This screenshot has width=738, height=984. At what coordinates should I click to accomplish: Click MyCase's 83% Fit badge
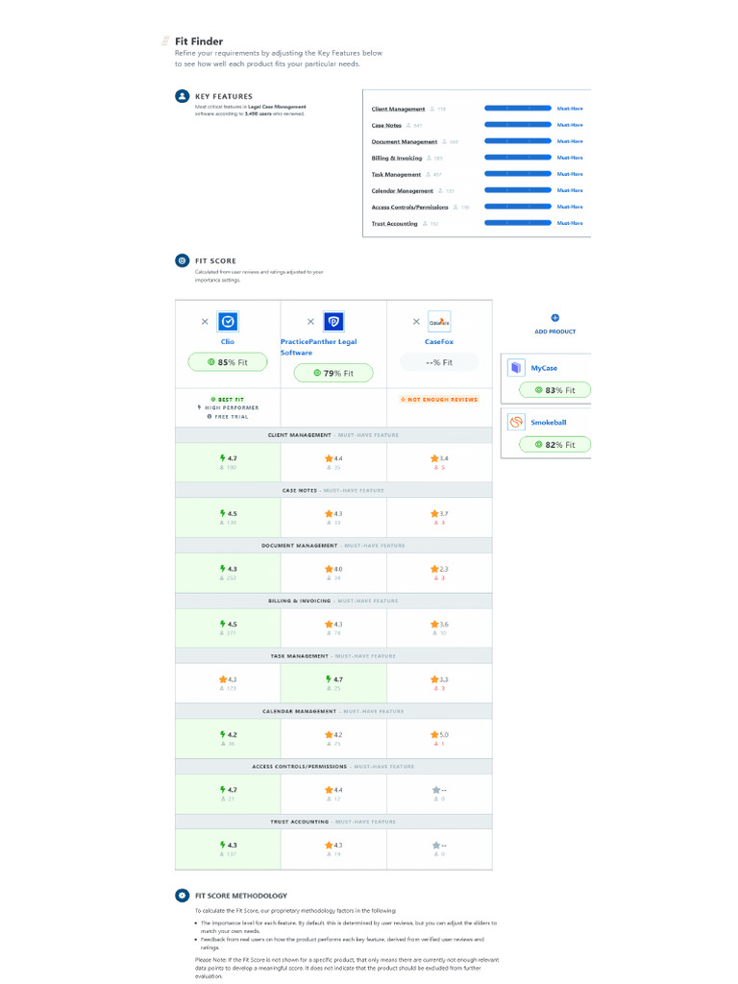click(x=554, y=390)
